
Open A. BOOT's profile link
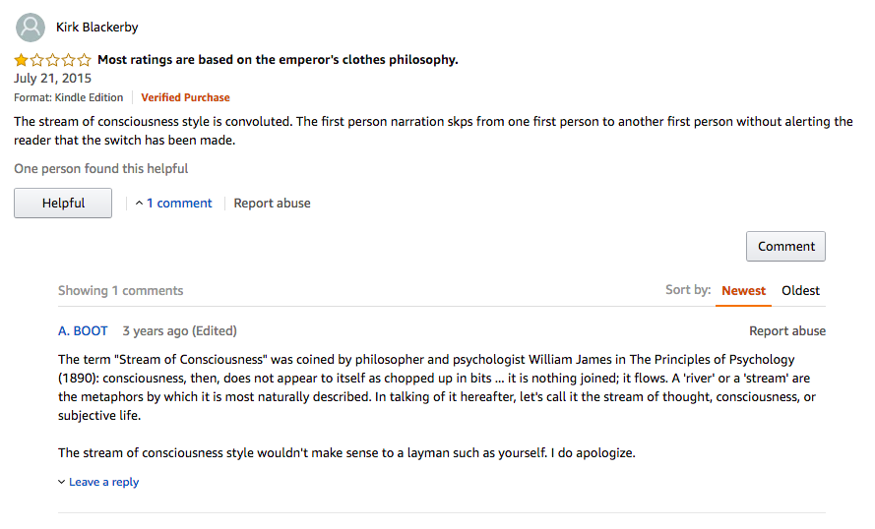(83, 331)
